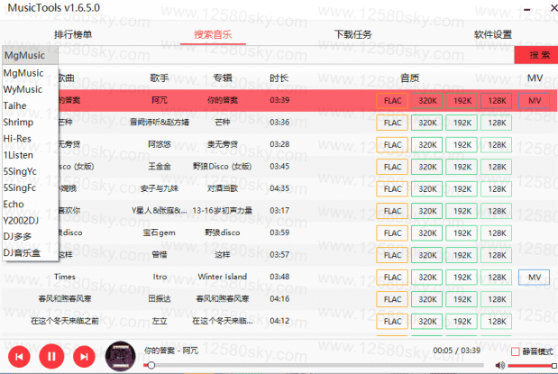This screenshot has height=374, width=558.
Task: Download 192K for 13-16岁初声力量 row
Action: (462, 211)
